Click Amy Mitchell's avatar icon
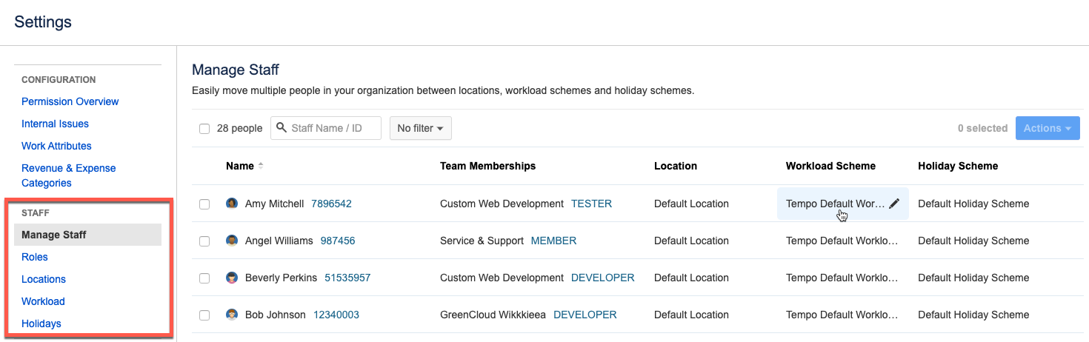This screenshot has height=342, width=1089. [232, 204]
